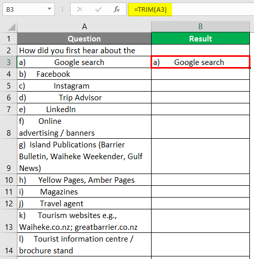The image size is (254, 259).
Task: Select row 4 header
Action: [x=9, y=74]
